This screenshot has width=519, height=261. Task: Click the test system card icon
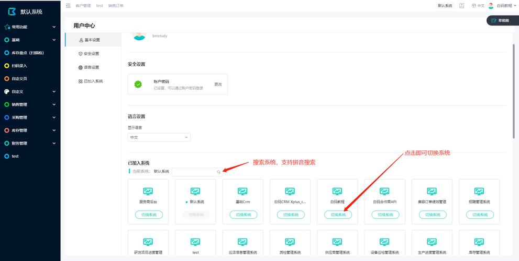click(195, 242)
